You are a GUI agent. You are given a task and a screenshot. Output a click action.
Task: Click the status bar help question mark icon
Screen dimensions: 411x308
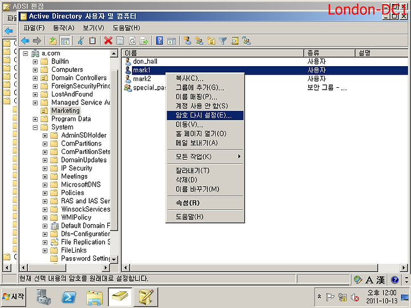[395, 279]
